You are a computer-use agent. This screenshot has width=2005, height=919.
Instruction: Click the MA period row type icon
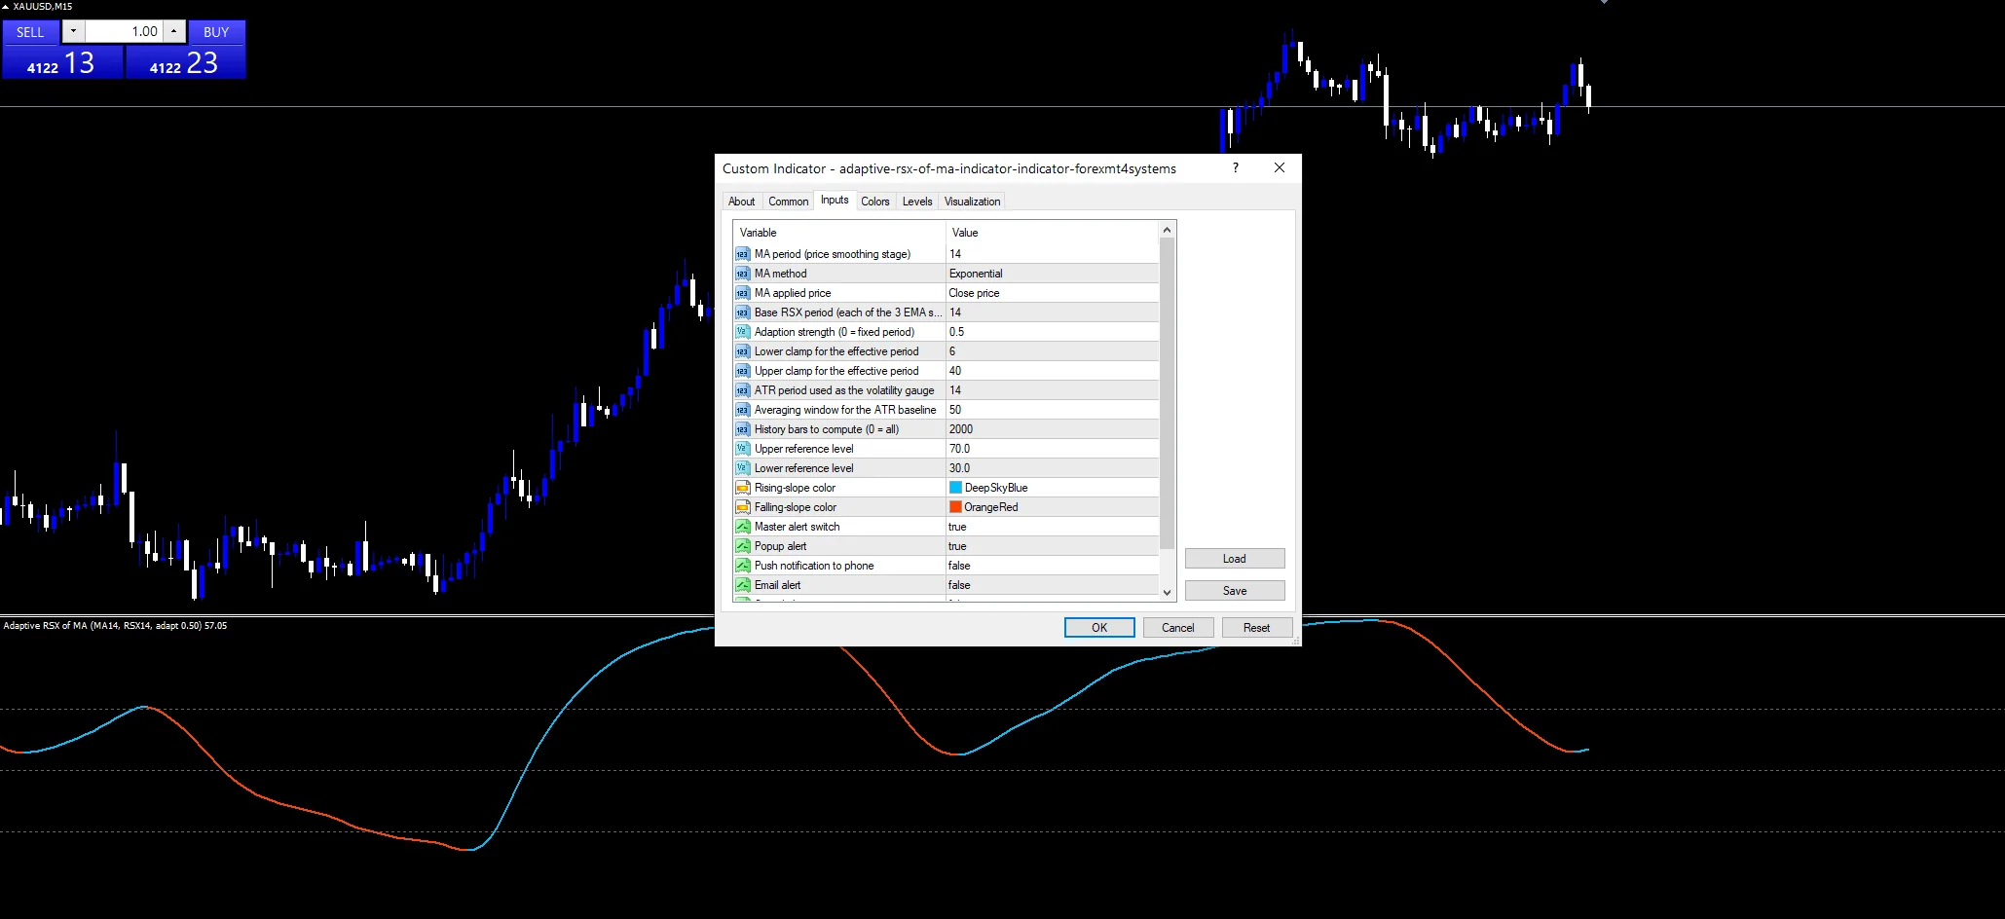[742, 254]
